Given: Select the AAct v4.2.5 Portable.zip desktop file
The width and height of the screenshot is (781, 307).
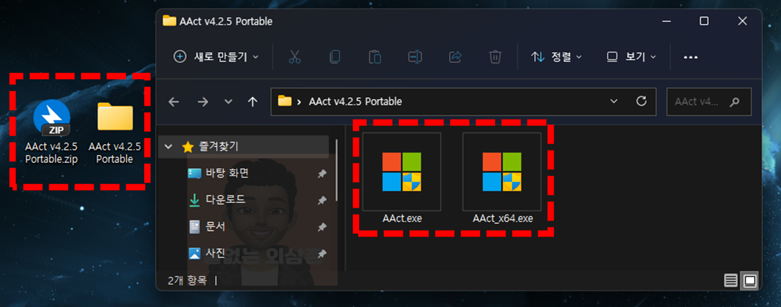Looking at the screenshot, I should tap(51, 132).
